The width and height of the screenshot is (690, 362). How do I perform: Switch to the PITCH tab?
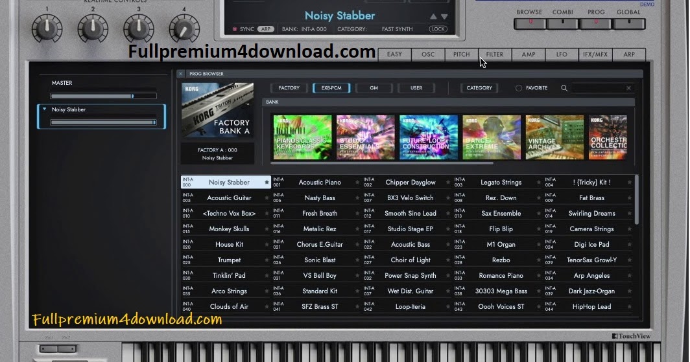click(x=461, y=54)
